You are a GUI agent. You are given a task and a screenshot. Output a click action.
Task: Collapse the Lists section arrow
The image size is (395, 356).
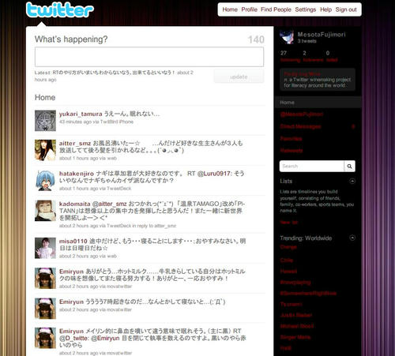pyautogui.click(x=352, y=181)
